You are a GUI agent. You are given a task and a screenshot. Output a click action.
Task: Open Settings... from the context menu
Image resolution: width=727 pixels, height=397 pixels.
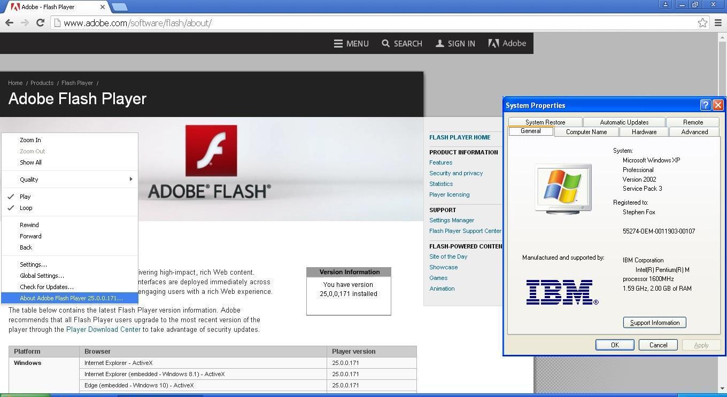click(69, 264)
